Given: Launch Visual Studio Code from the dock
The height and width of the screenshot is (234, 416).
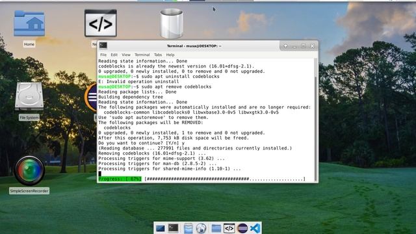Looking at the screenshot, I should (x=255, y=228).
